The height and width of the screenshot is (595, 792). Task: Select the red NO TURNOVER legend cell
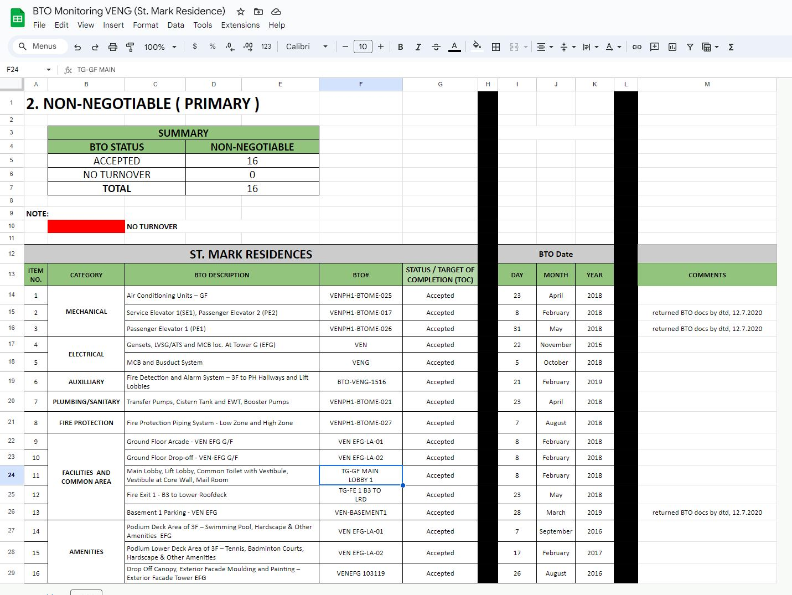tap(86, 226)
